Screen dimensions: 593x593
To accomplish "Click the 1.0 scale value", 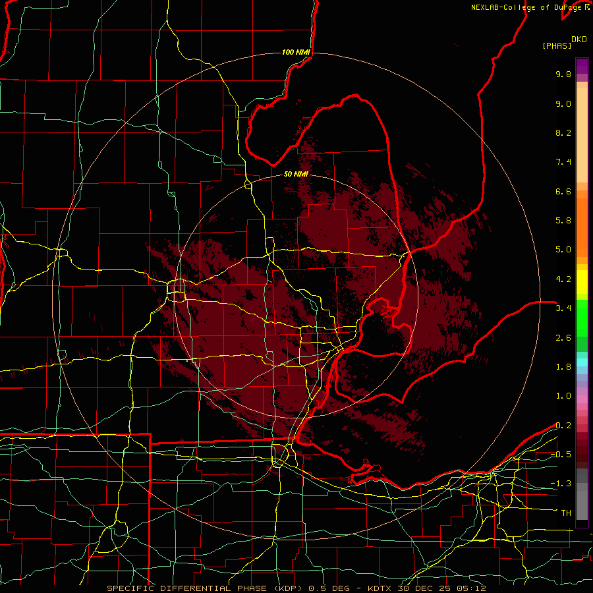I will pyautogui.click(x=563, y=396).
